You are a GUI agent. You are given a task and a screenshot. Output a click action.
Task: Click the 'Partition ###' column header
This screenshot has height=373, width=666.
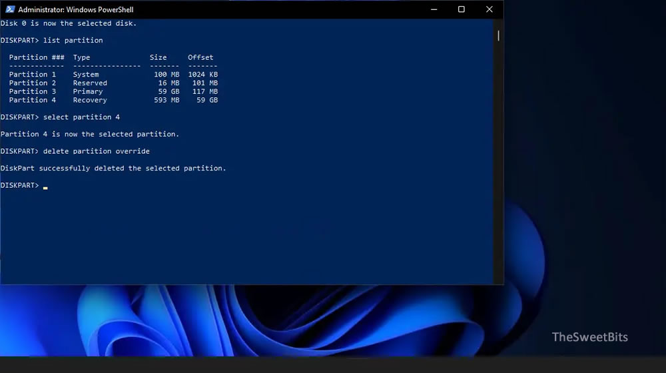tap(37, 57)
